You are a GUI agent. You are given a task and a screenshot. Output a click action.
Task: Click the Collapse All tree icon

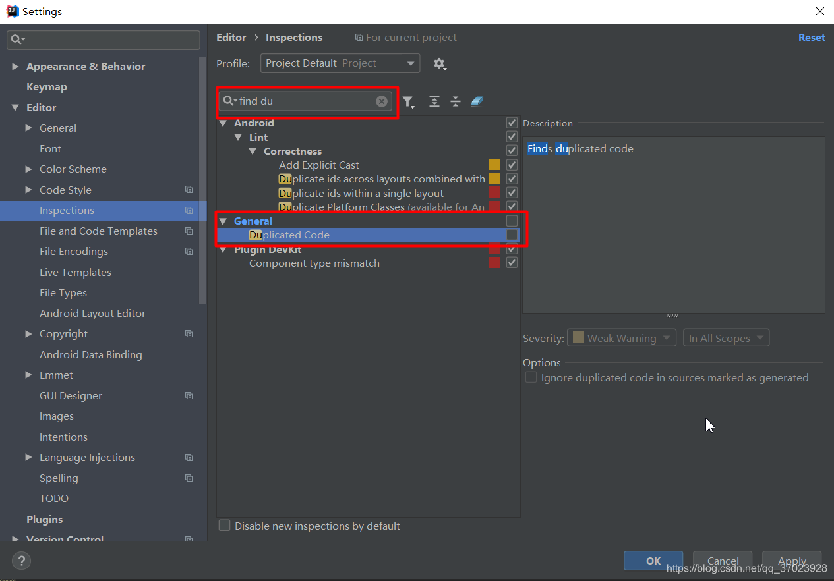click(456, 101)
